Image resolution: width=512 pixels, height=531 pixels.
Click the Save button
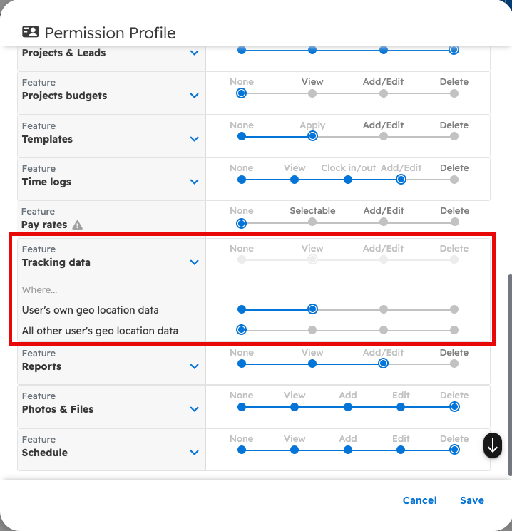pos(472,500)
